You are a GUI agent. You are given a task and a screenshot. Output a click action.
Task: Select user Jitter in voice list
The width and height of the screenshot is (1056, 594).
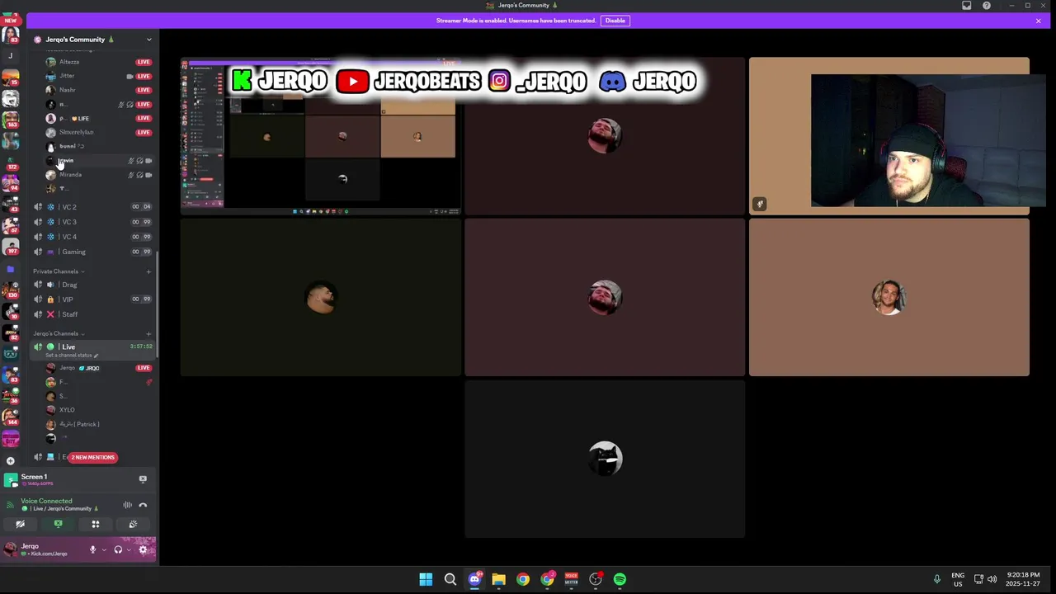[x=67, y=76]
